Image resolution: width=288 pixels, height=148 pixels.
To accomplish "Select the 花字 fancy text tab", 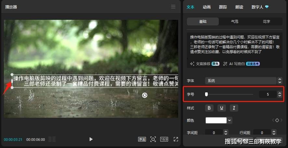I will pyautogui.click(x=266, y=21).
